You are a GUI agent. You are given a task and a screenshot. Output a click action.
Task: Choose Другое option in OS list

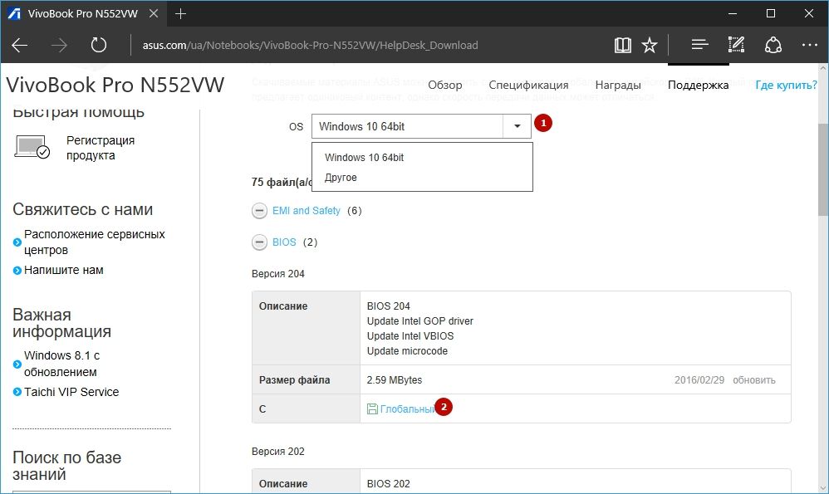(x=341, y=178)
